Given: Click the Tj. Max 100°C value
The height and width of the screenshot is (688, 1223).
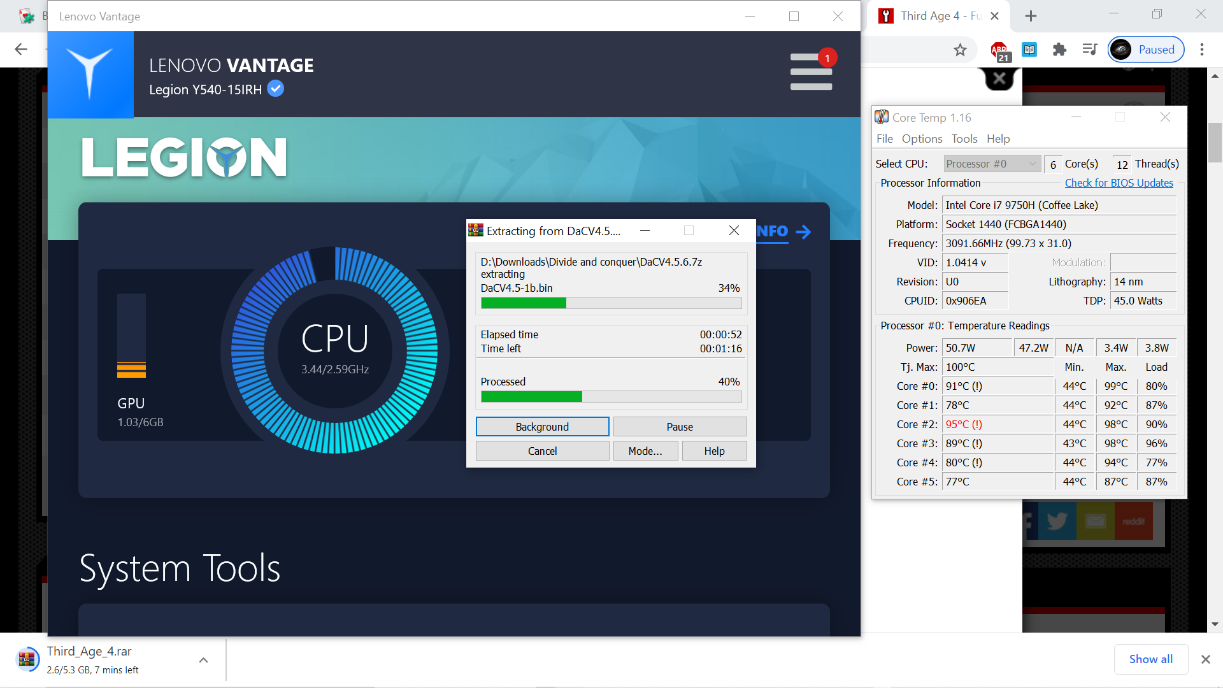Looking at the screenshot, I should tap(998, 367).
